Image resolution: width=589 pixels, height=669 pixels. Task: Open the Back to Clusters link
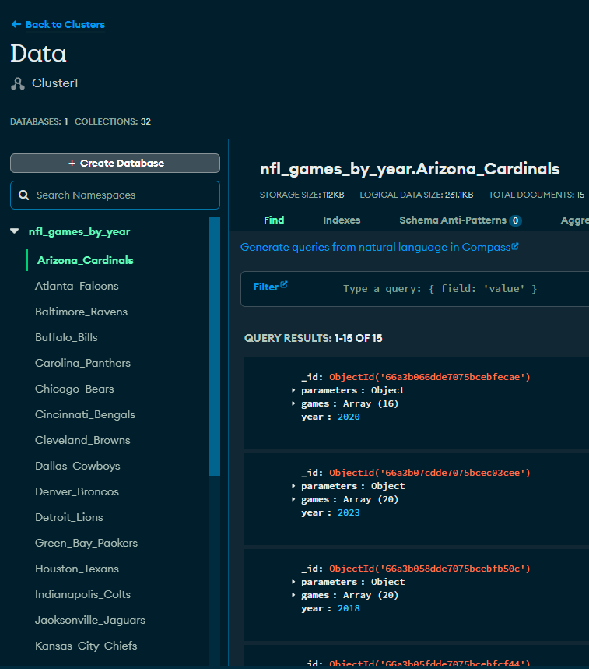click(65, 25)
